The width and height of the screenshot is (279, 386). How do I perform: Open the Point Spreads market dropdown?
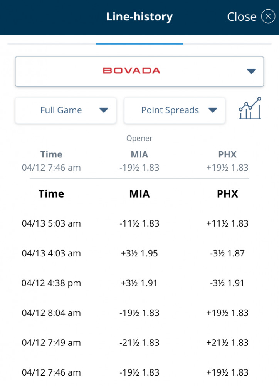click(175, 110)
